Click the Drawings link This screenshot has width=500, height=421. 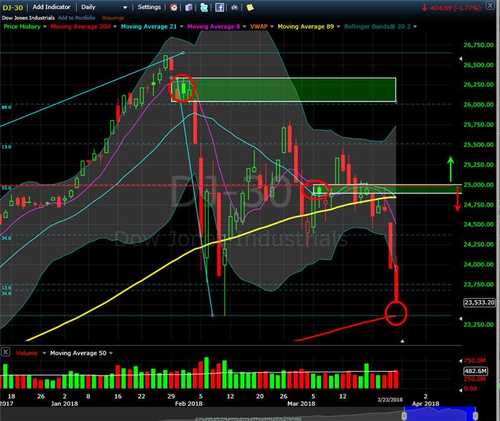(x=113, y=18)
